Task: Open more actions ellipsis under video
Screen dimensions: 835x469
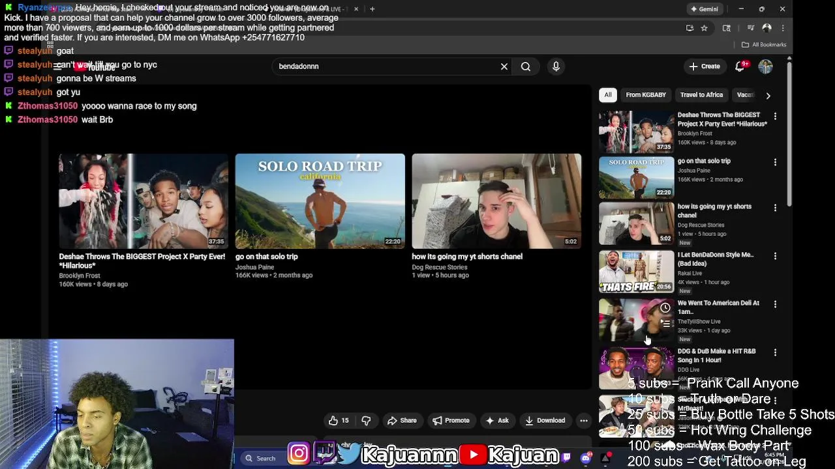Action: (584, 421)
